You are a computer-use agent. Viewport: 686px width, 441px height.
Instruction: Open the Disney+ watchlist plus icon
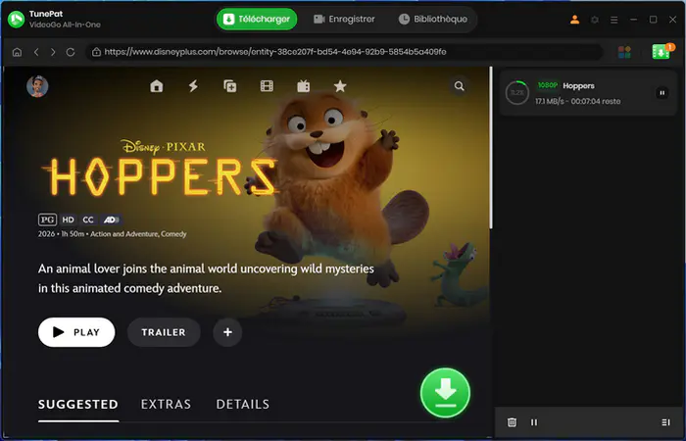(x=230, y=86)
